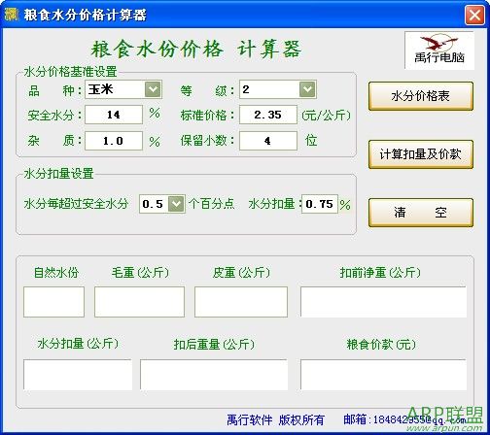Focus the 标准价格 input field

[268, 115]
